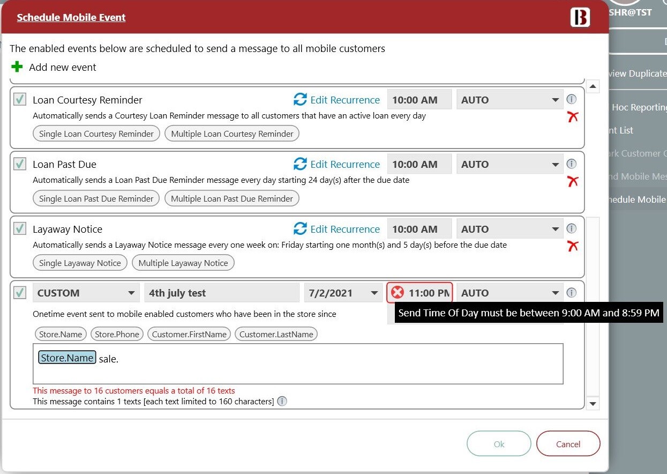Click the red texts total warning line
Screen dimensions: 667x474
pyautogui.click(x=134, y=391)
